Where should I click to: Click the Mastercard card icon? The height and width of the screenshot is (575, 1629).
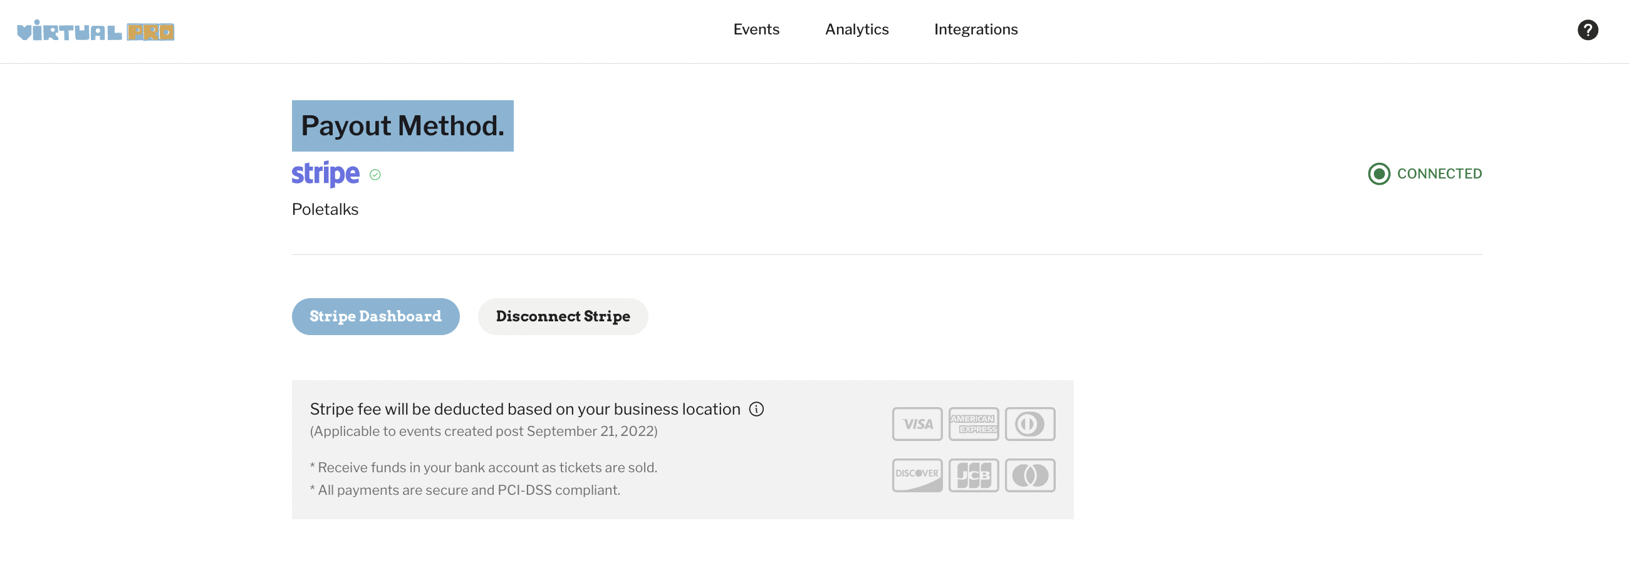(x=1029, y=475)
